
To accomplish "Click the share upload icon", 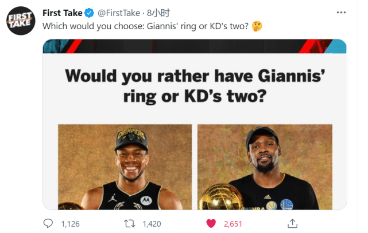I will click(x=292, y=223).
